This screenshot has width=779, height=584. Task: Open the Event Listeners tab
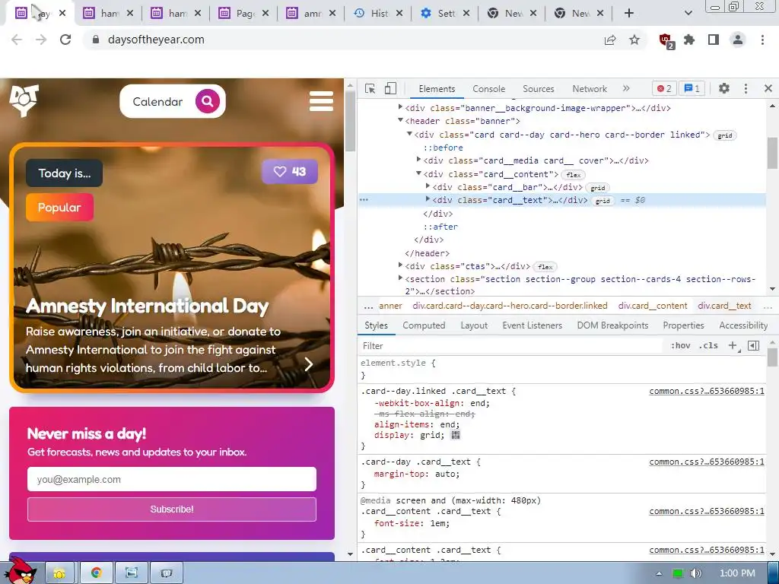coord(532,325)
